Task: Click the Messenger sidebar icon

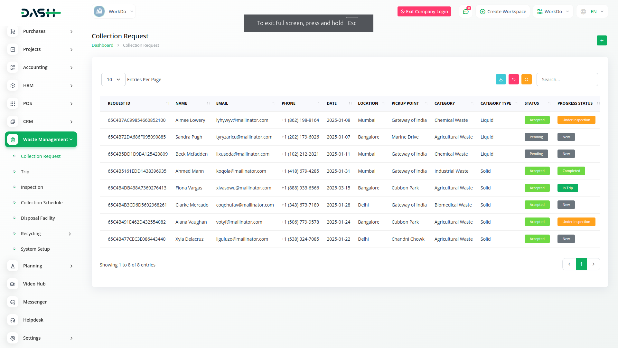Action: point(13,302)
